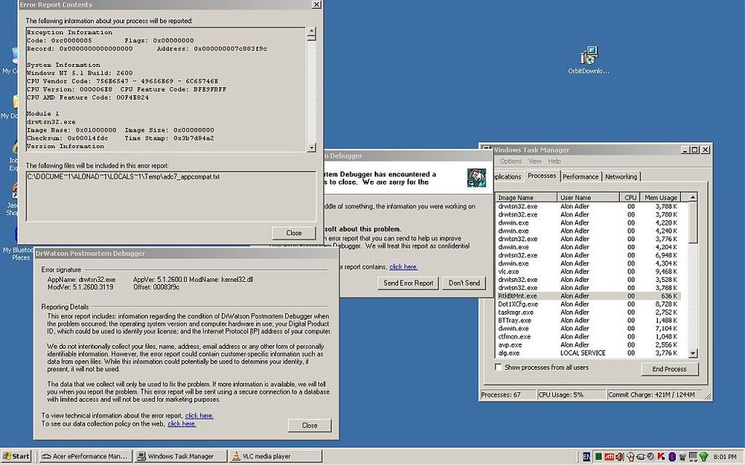Click the Task Manager process list scroll up arrow

coord(693,197)
